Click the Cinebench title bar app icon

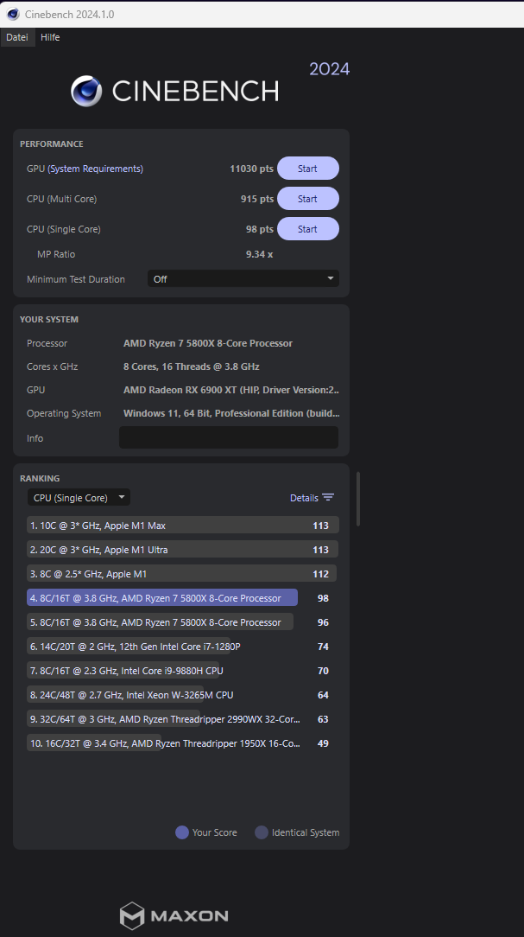pos(13,14)
